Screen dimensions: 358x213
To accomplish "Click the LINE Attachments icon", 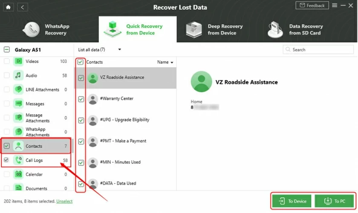I will point(18,90).
